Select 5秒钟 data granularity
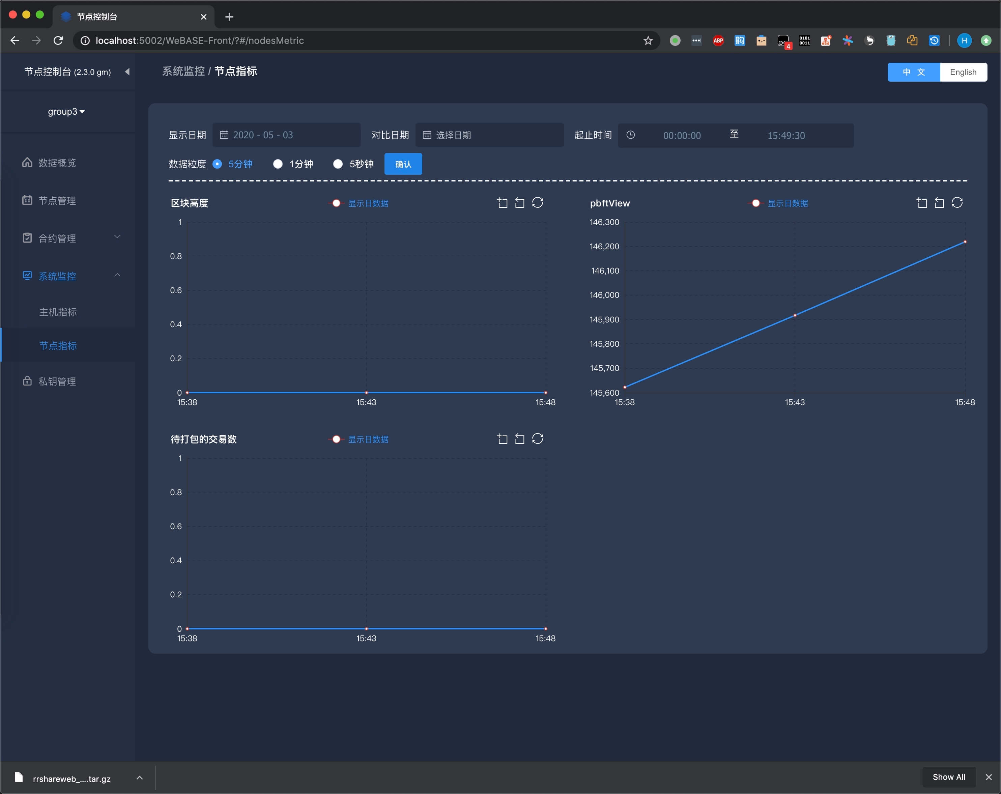This screenshot has height=794, width=1001. [x=353, y=164]
